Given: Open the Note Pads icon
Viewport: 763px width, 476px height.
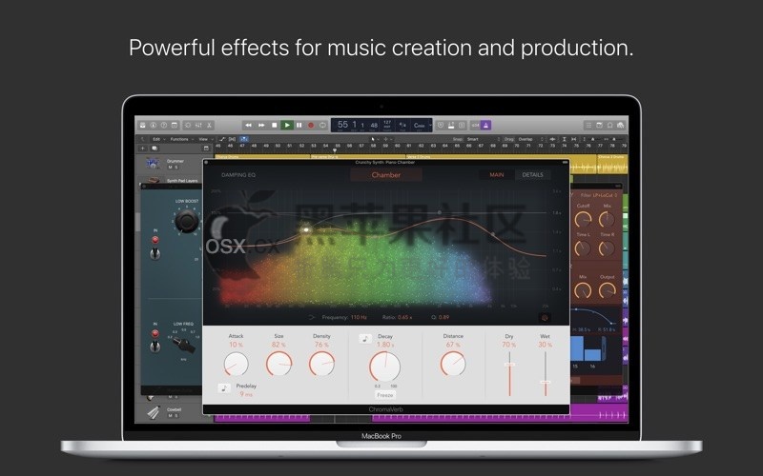Looking at the screenshot, I should (600, 125).
